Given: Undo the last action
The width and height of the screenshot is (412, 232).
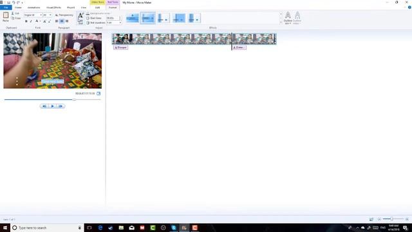Looking at the screenshot, I should [x=14, y=3].
